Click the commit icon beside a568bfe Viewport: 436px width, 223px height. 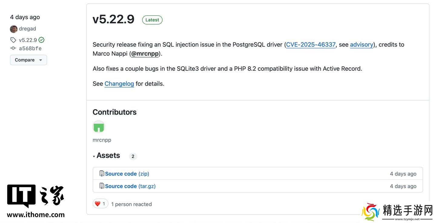pos(13,48)
